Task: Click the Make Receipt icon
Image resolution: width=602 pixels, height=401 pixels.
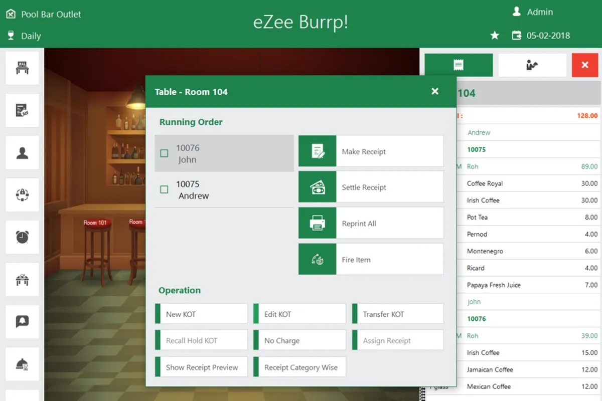Action: coord(317,151)
